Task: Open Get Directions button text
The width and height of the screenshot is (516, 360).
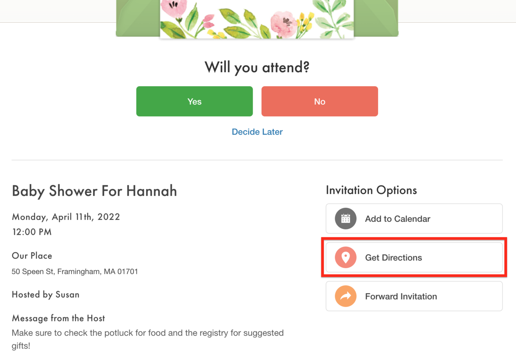Action: click(x=393, y=258)
